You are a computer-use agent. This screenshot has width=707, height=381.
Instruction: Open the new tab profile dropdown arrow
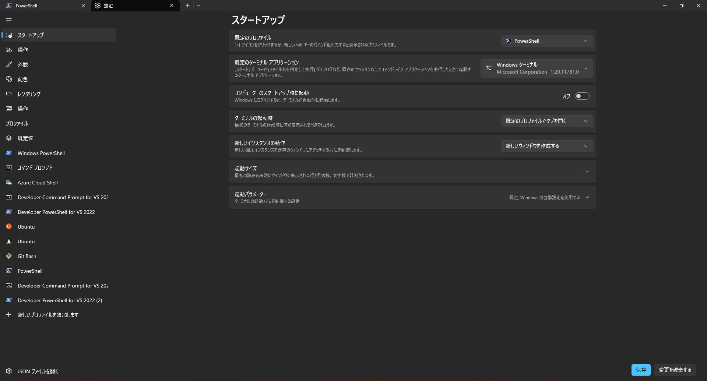(198, 6)
